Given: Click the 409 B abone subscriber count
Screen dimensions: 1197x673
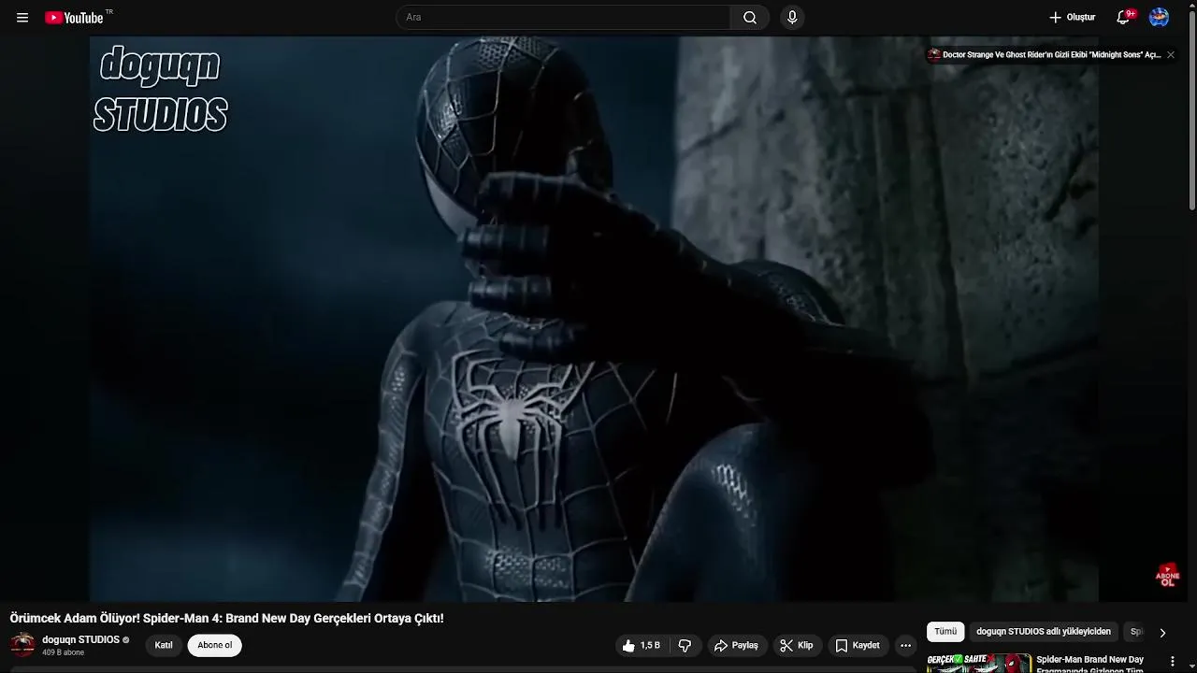Looking at the screenshot, I should tap(63, 652).
